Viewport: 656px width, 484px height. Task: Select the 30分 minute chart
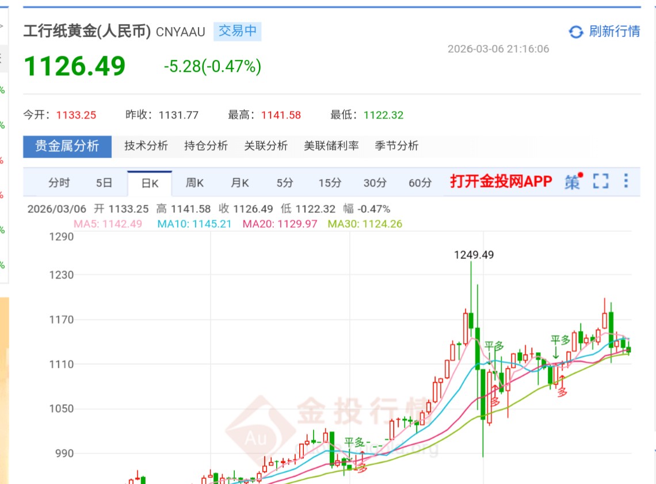[x=375, y=183]
